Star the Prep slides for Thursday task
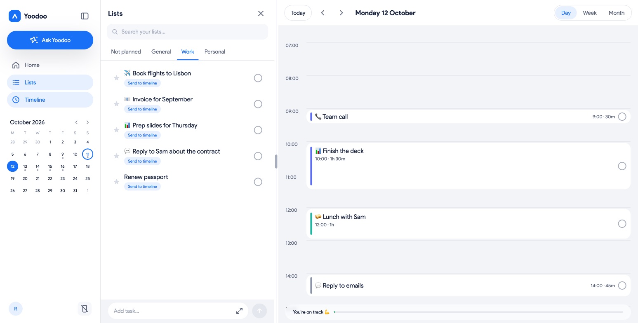638x323 pixels. [116, 130]
